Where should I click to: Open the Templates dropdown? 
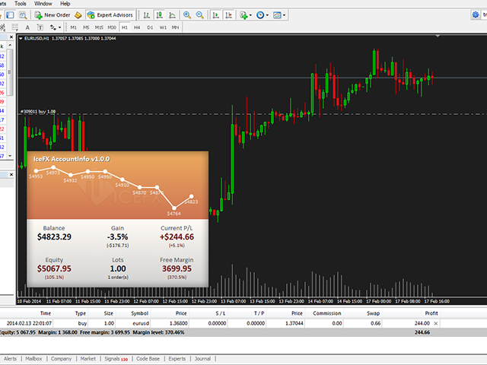coord(279,15)
